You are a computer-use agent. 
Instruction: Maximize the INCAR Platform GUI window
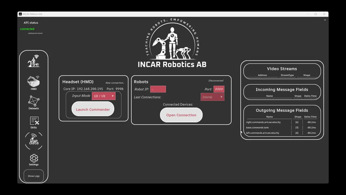(x=315, y=14)
